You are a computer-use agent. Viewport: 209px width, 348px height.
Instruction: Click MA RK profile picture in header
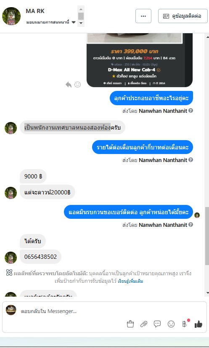(x=11, y=16)
